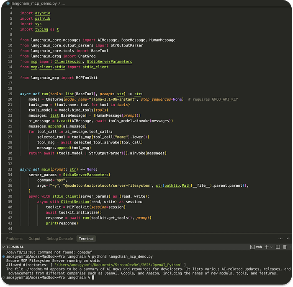
Task: Click in the terminal at the prompt cursor
Action: click(x=93, y=278)
